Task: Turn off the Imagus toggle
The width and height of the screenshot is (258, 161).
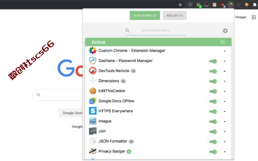Action: 213,122
